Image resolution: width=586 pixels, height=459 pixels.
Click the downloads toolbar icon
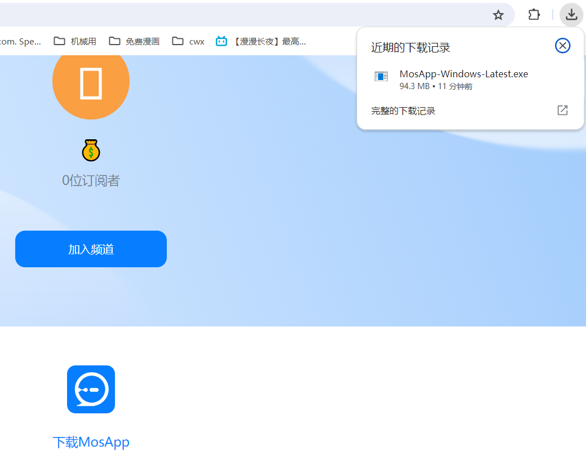(x=571, y=15)
